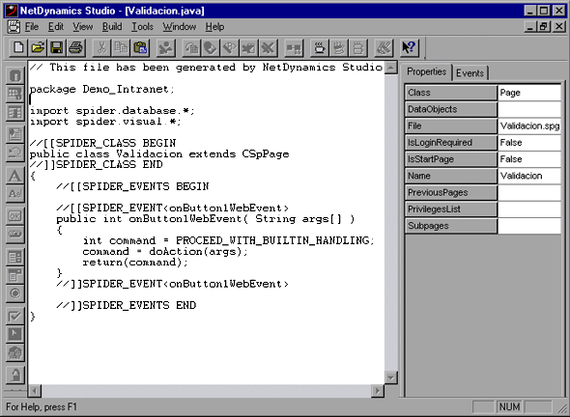Select the radio button tool in sidebar
Image resolution: width=570 pixels, height=417 pixels.
point(15,293)
